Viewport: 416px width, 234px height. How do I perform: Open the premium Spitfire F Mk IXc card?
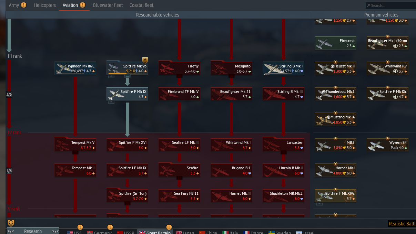click(x=387, y=94)
